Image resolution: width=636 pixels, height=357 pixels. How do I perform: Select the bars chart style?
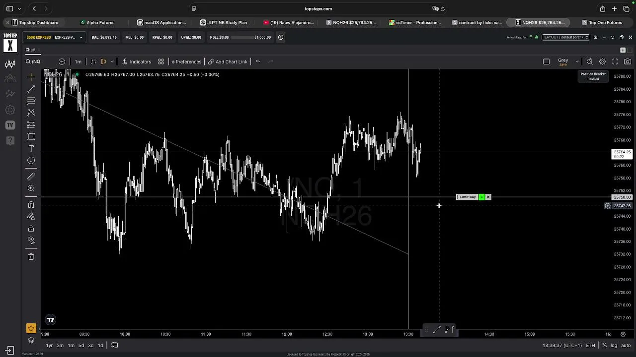tap(93, 61)
